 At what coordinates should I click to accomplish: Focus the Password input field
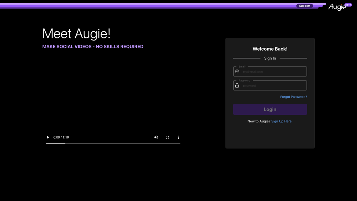(275, 85)
